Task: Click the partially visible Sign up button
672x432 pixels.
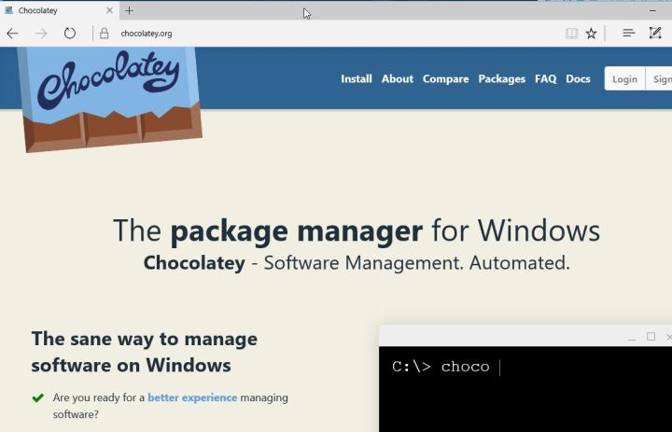Action: point(659,79)
